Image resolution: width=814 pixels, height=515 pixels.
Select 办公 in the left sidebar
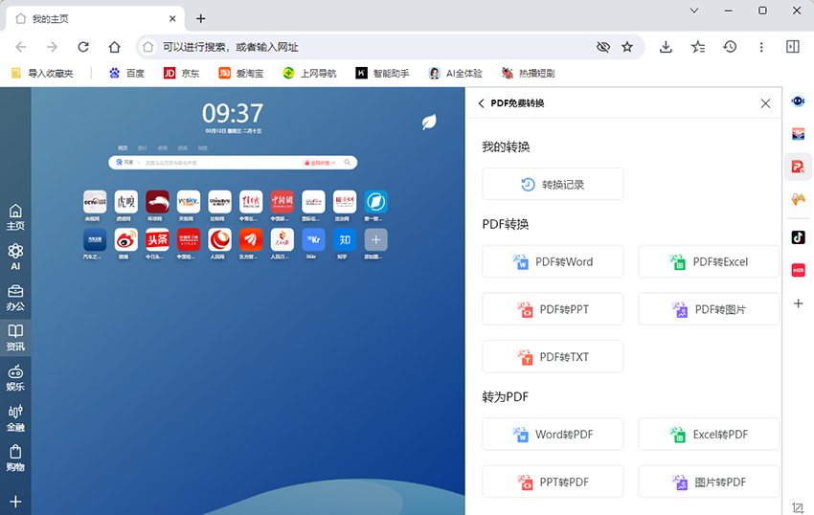click(x=15, y=297)
